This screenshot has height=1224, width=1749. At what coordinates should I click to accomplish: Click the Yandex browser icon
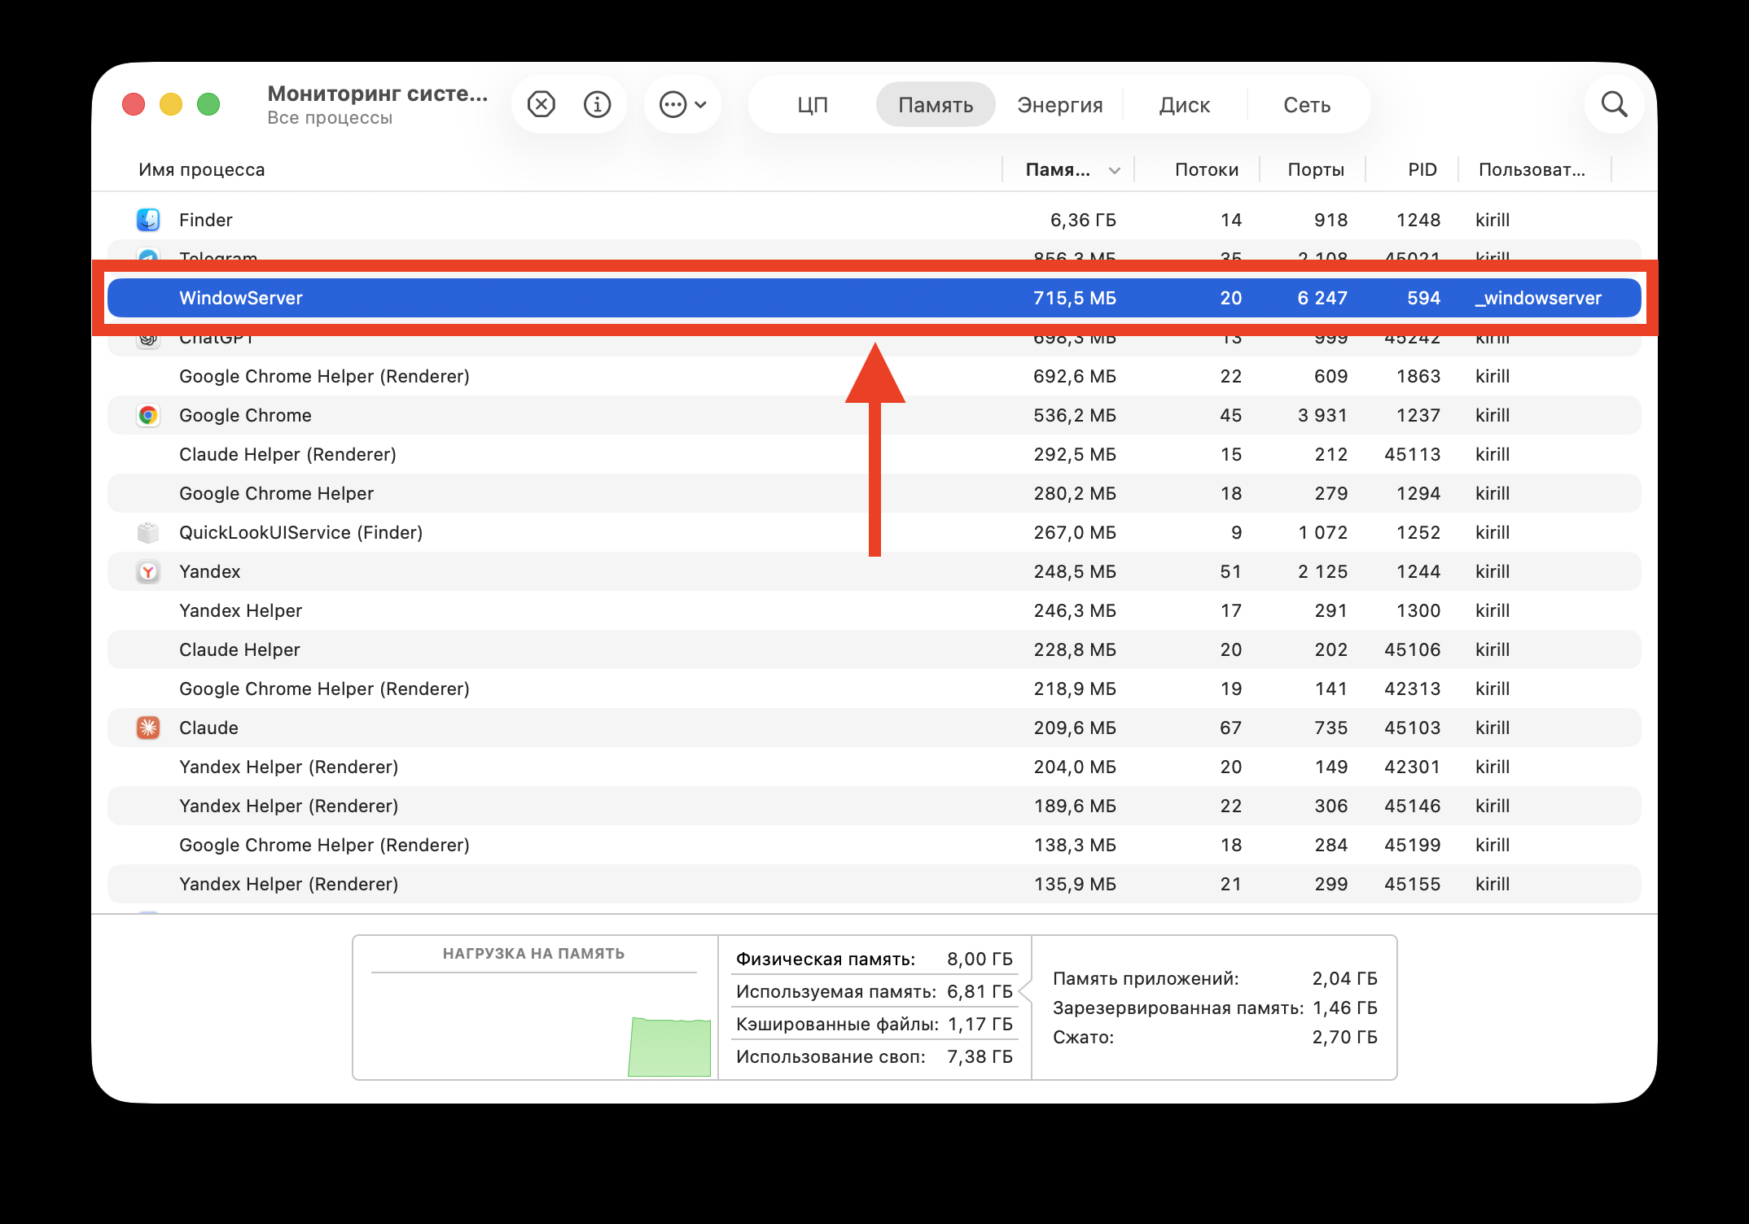click(147, 571)
